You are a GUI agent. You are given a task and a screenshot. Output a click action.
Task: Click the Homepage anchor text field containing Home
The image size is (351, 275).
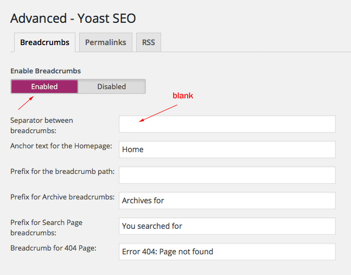coord(227,149)
